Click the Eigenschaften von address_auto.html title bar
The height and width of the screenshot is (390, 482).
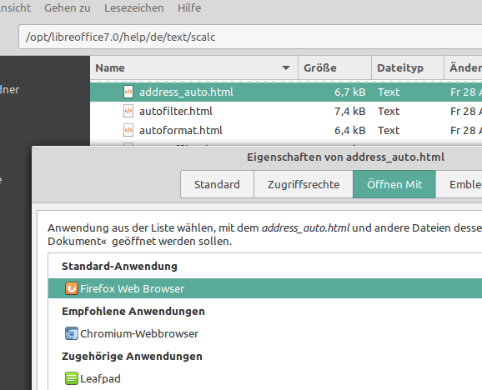pyautogui.click(x=345, y=157)
